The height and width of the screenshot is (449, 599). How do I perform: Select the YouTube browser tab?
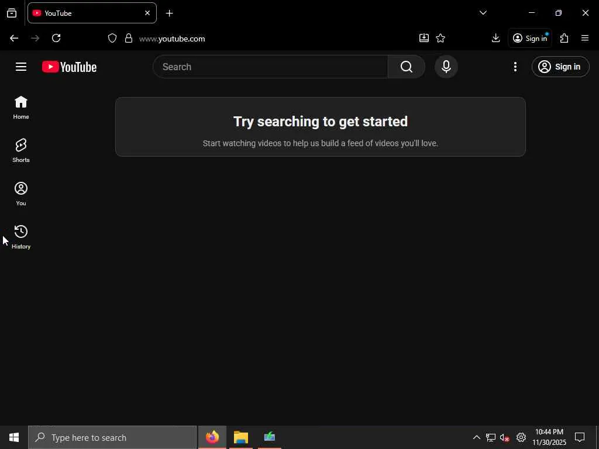92,13
